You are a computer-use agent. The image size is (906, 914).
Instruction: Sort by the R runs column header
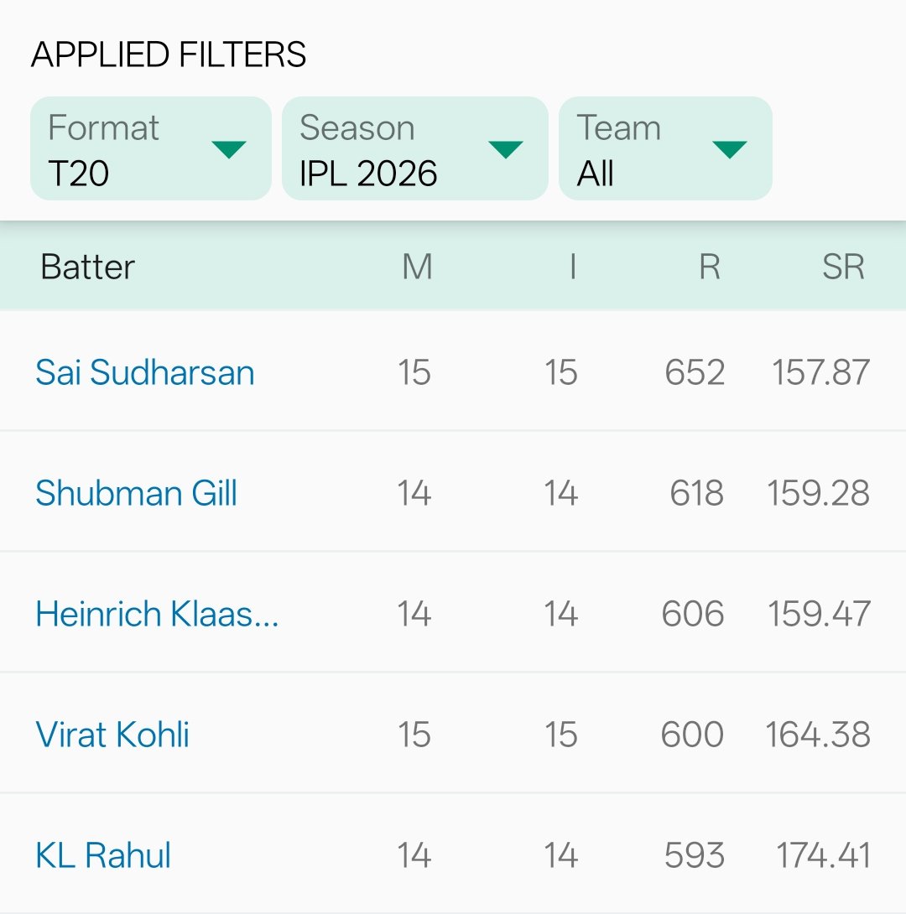[x=710, y=267]
